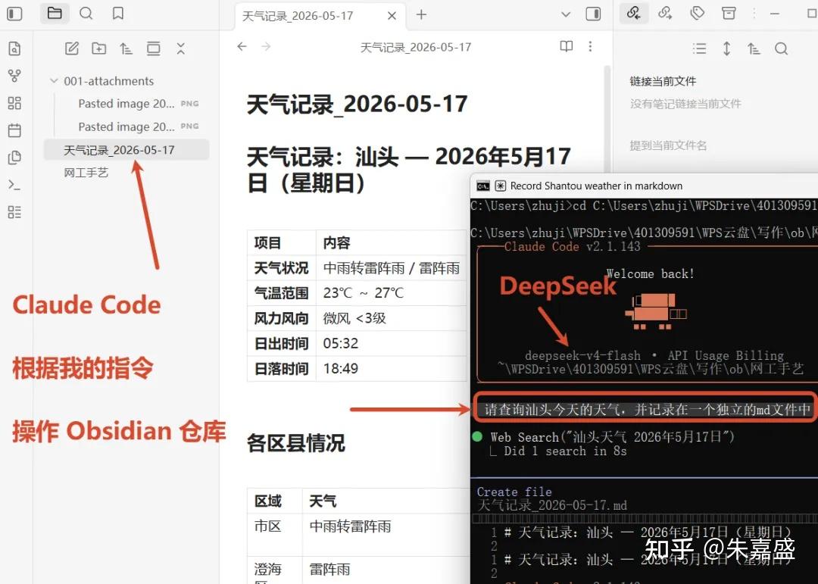The height and width of the screenshot is (584, 818).
Task: Change file sort order in explorer
Action: point(126,48)
